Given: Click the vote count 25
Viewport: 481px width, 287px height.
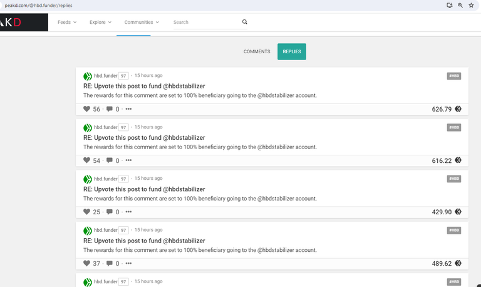Looking at the screenshot, I should pos(96,212).
